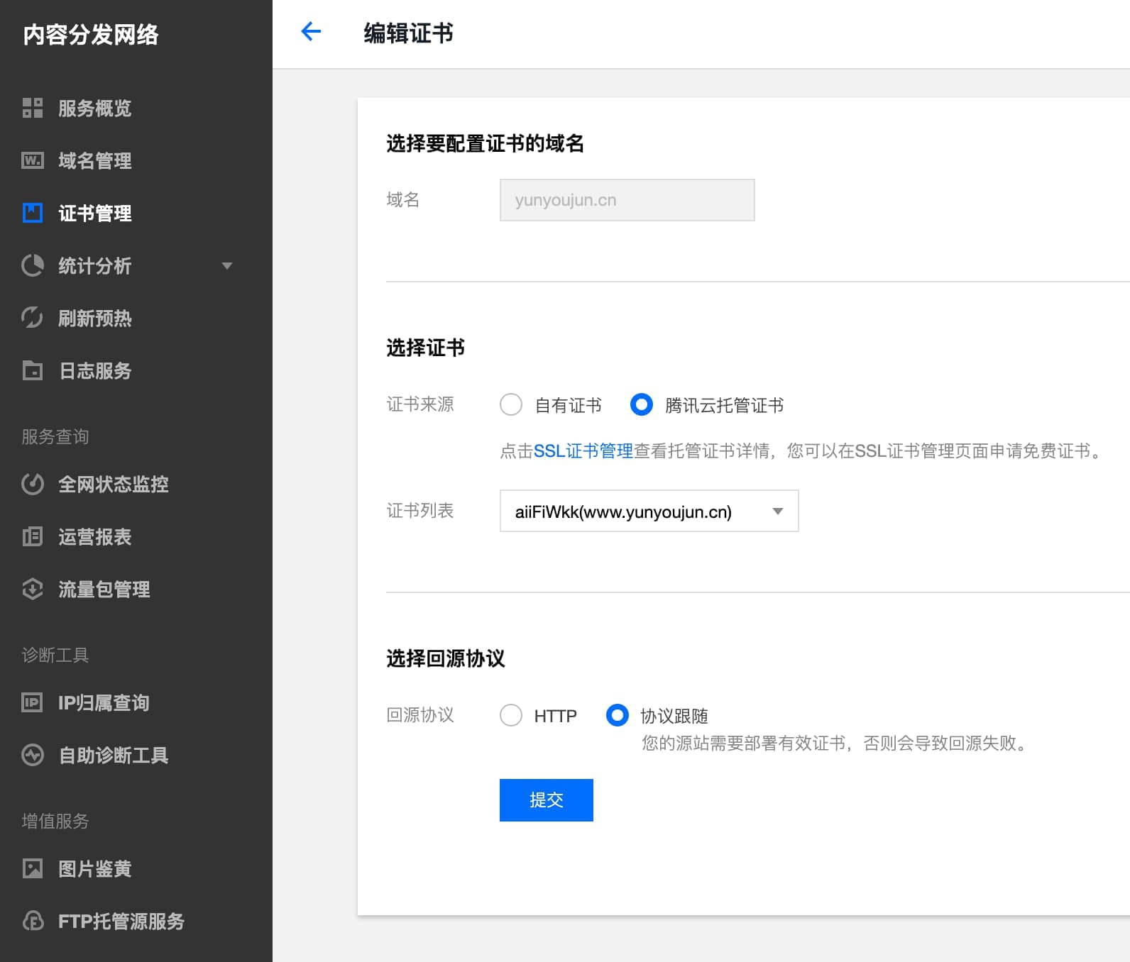
Task: Click the 证书来源 label
Action: 420,404
